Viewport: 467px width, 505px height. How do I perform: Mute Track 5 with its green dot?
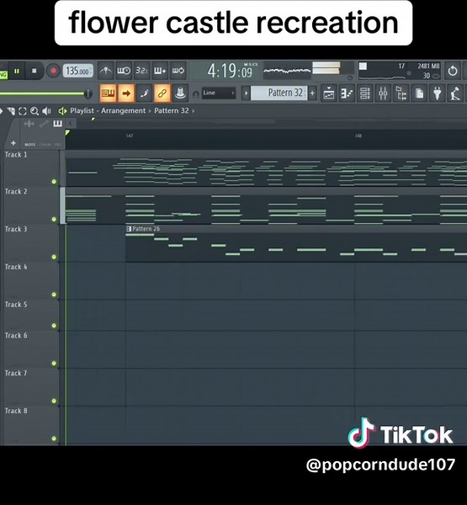point(54,326)
